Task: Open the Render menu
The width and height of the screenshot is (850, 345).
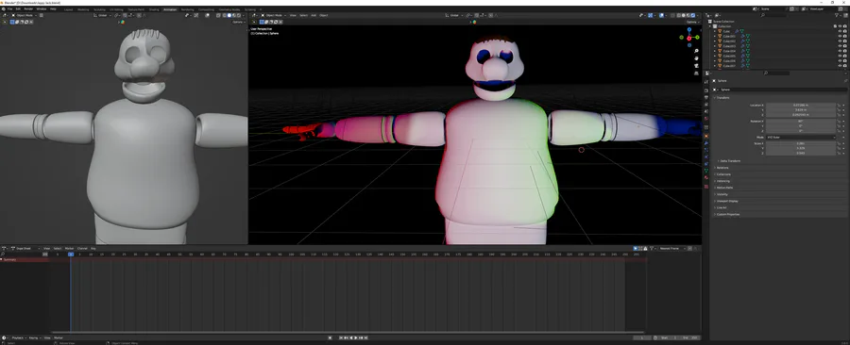Action: [28, 8]
